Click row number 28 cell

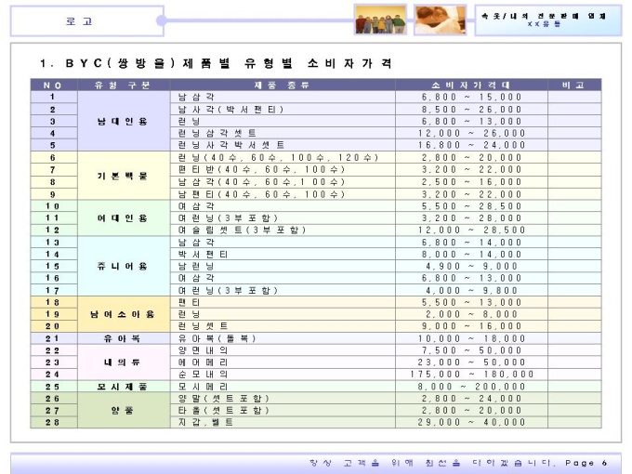coord(54,422)
